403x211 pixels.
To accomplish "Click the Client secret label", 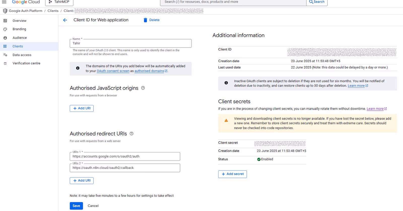I will click(x=228, y=143).
